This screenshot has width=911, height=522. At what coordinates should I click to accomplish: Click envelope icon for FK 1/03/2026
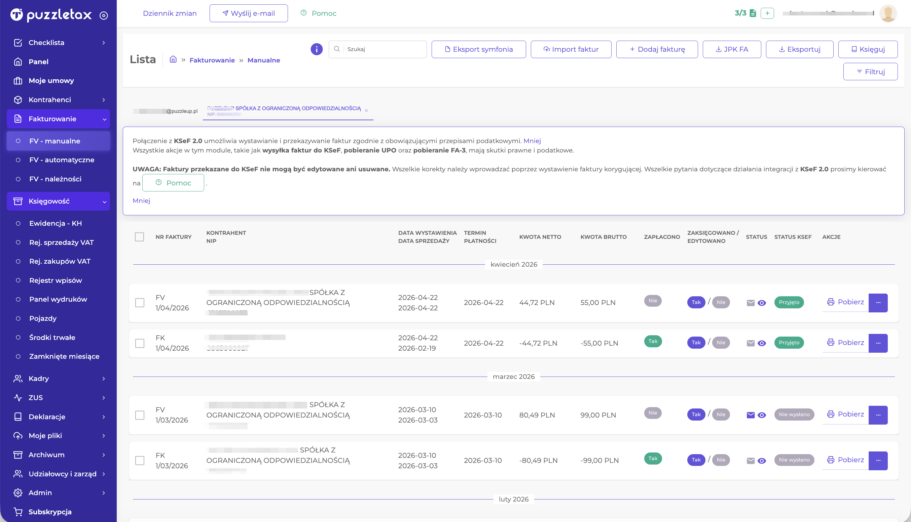point(751,461)
